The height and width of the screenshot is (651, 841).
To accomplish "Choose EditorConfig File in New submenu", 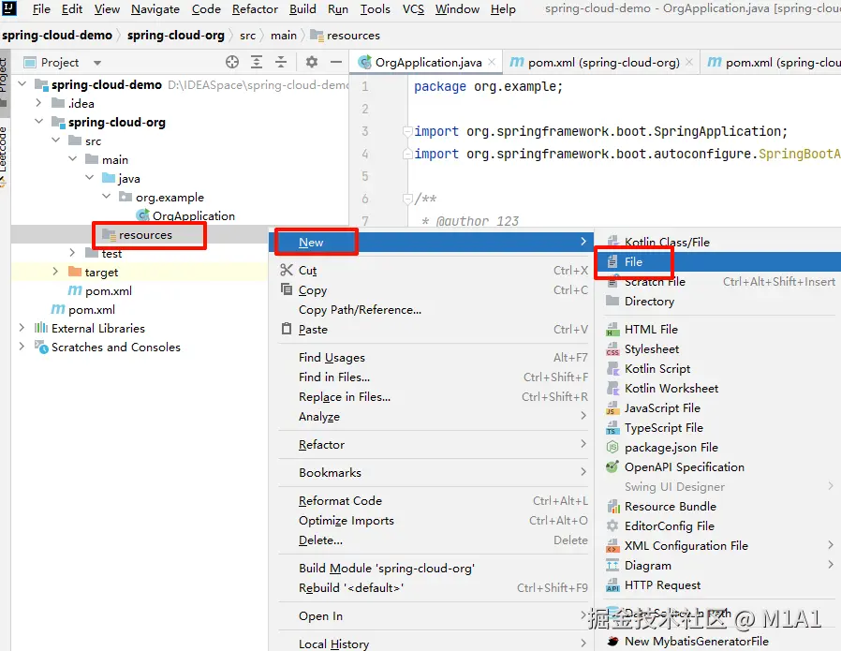I will [x=717, y=526].
